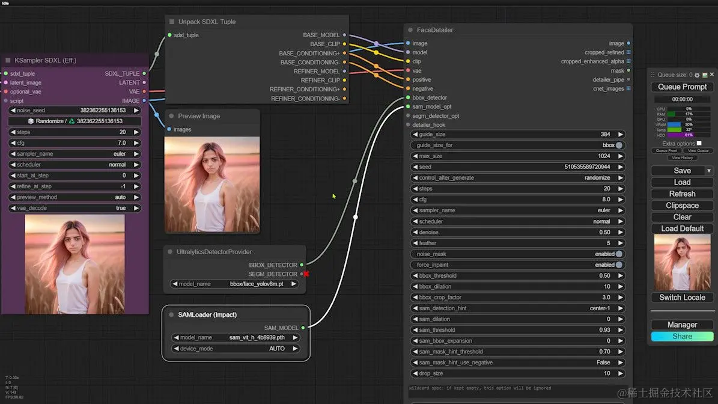Open the queue settings gear icon
The image size is (718, 404).
point(697,75)
